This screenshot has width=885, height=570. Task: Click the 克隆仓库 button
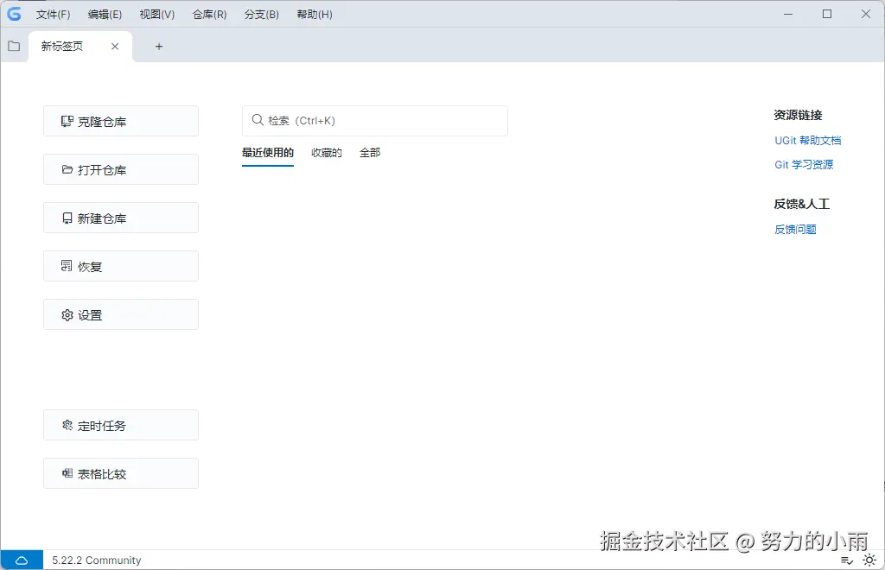(x=121, y=121)
